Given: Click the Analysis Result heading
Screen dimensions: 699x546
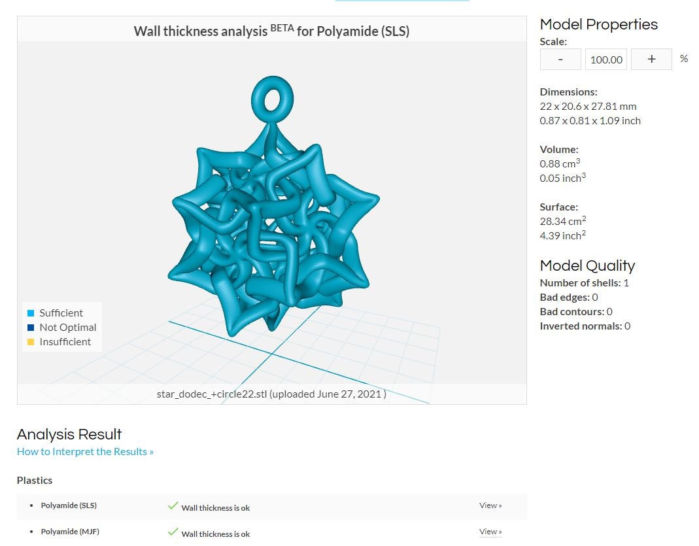Looking at the screenshot, I should click(69, 434).
